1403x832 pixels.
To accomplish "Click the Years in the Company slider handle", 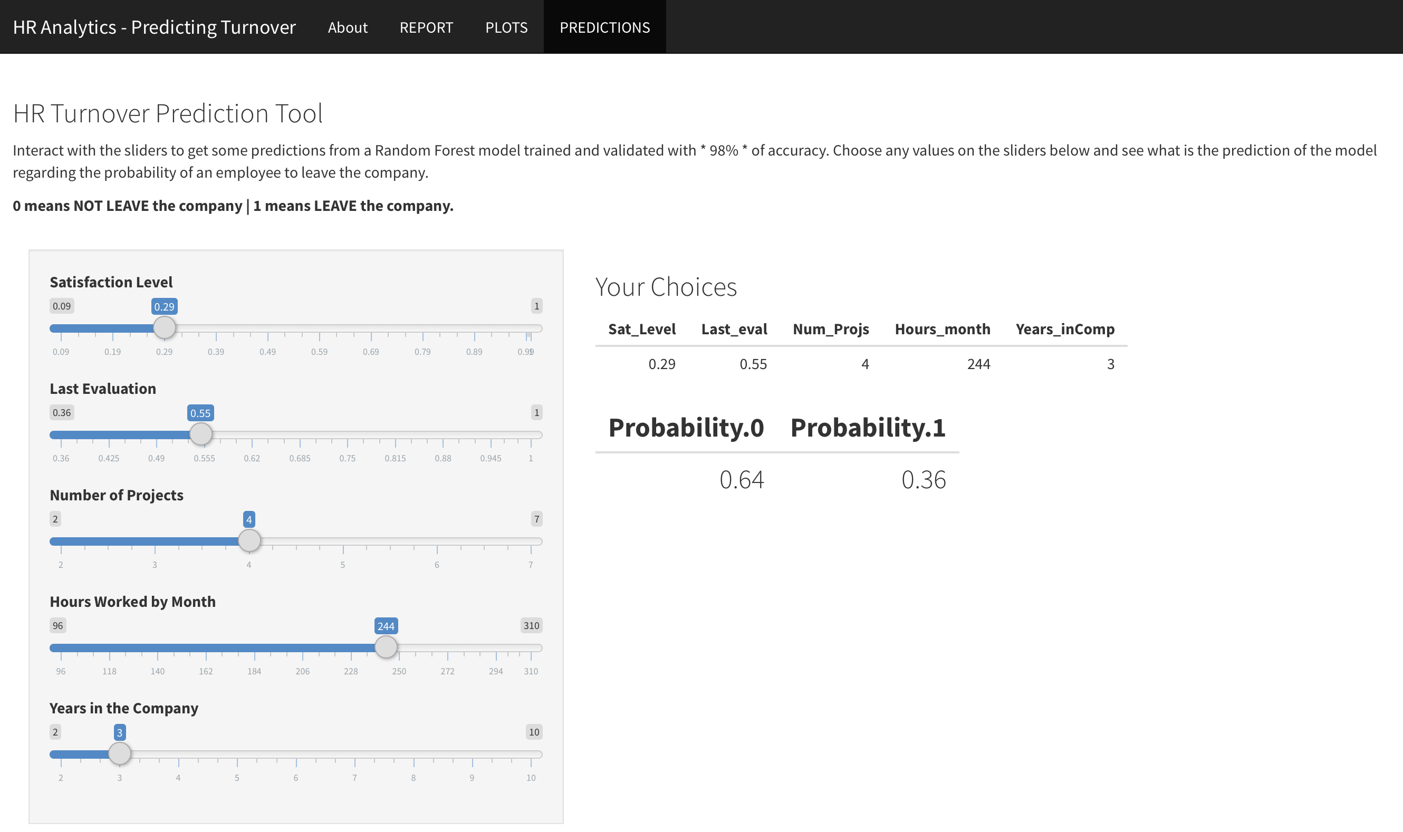I will [x=119, y=753].
